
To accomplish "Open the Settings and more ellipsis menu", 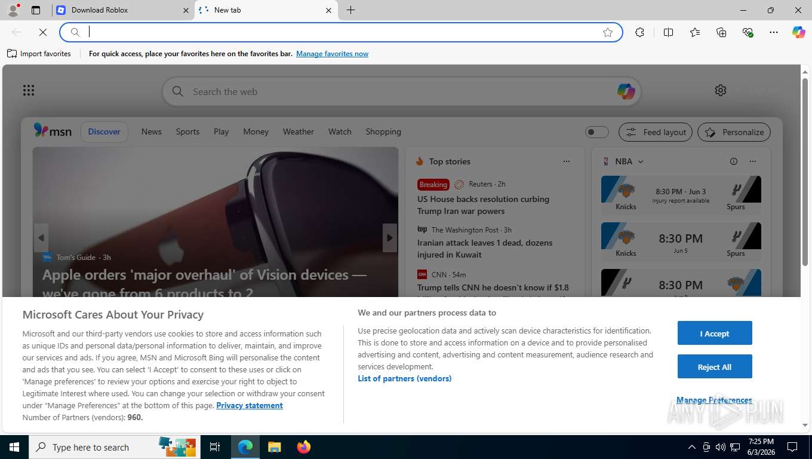I will pyautogui.click(x=774, y=32).
